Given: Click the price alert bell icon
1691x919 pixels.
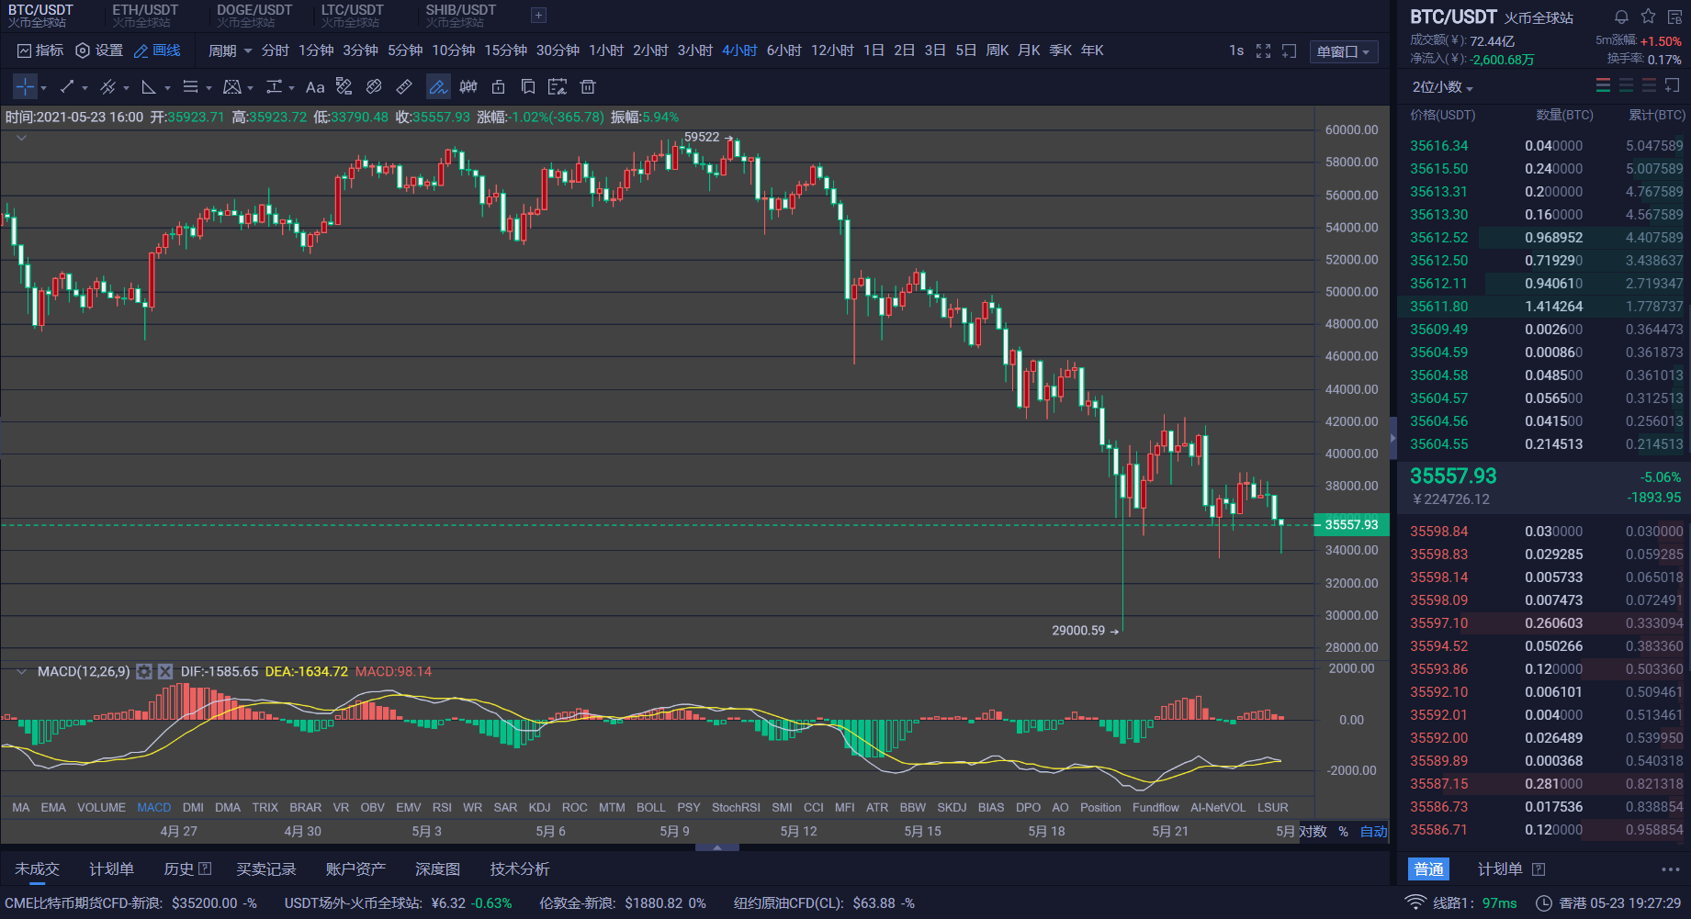Looking at the screenshot, I should pos(1621,17).
